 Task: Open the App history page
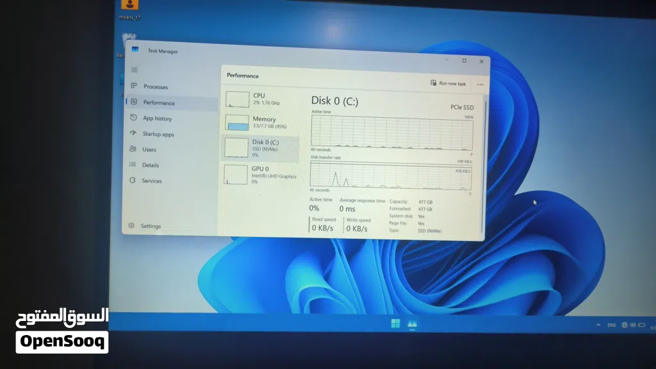pos(158,119)
